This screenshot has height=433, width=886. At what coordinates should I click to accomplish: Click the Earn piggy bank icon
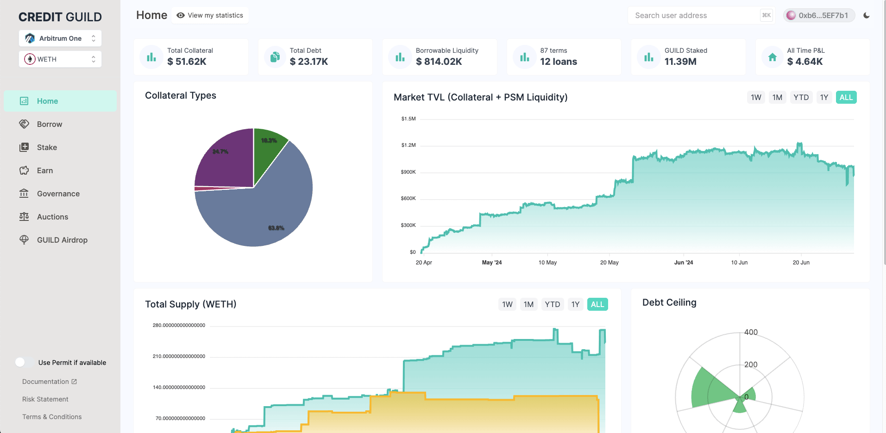24,170
